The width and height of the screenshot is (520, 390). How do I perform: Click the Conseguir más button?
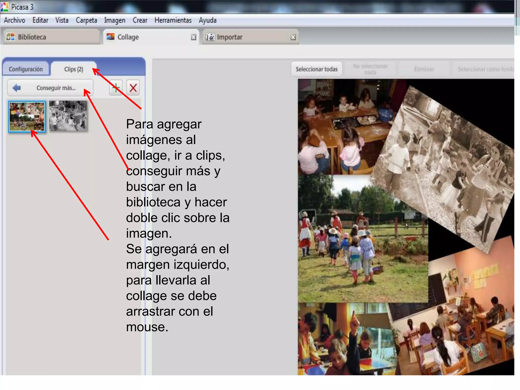point(50,88)
